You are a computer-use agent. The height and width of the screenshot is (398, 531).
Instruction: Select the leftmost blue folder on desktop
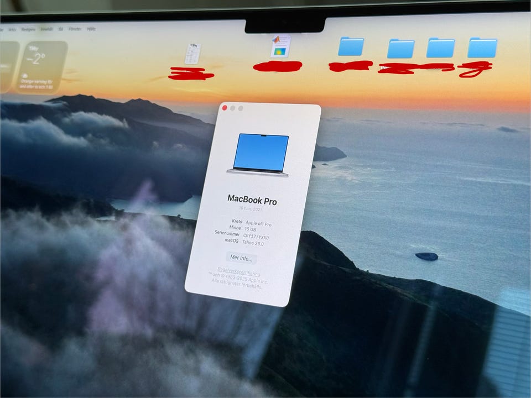click(x=351, y=46)
